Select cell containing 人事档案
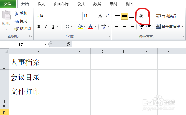 click(x=39, y=62)
